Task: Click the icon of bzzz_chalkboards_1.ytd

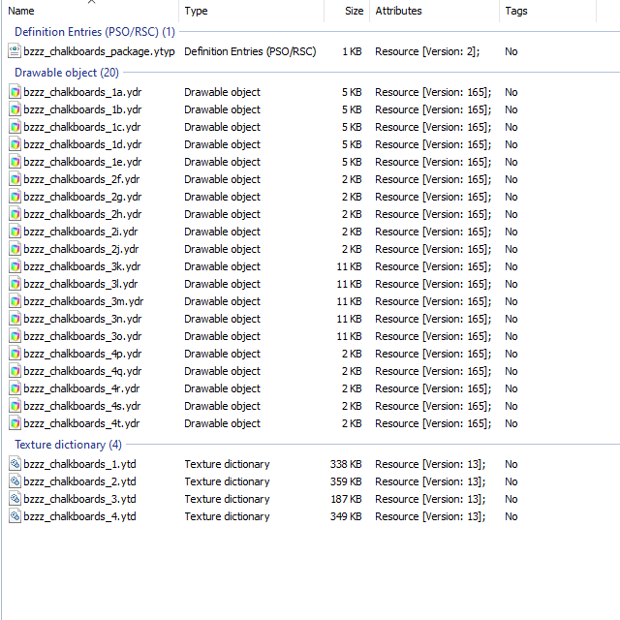Action: pyautogui.click(x=15, y=464)
